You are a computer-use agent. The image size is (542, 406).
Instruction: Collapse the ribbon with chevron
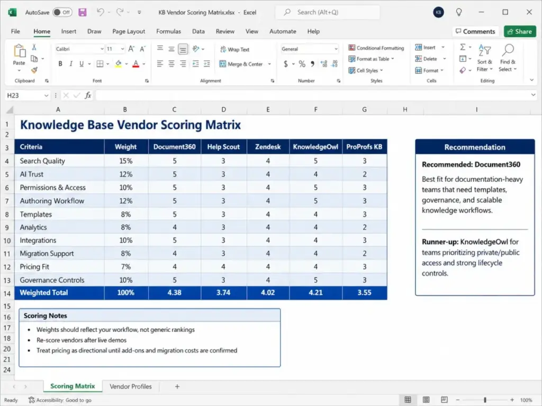point(531,80)
